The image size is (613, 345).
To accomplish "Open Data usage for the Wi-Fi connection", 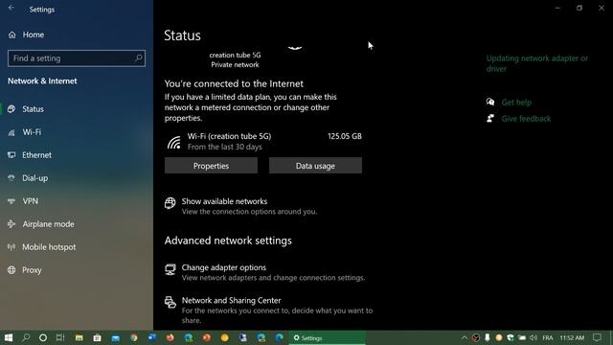I will (315, 166).
